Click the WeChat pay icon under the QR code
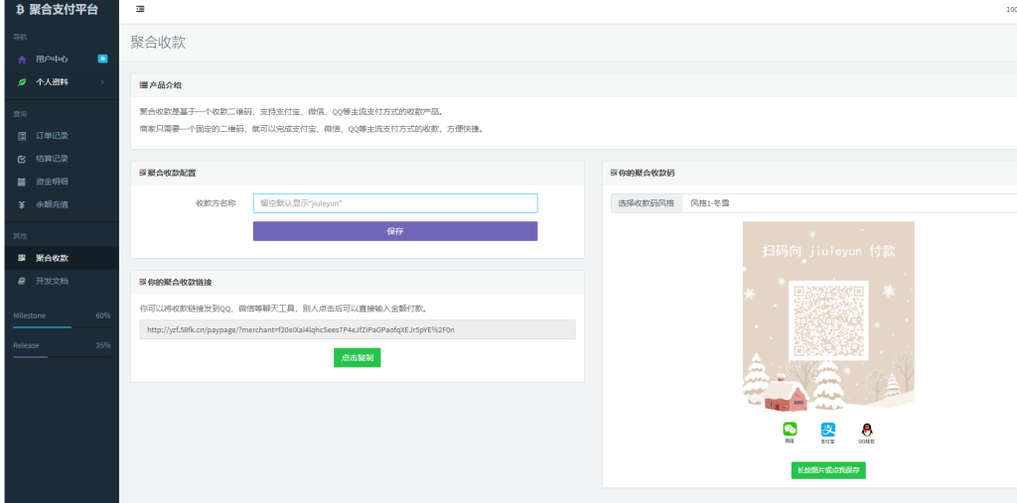Viewport: 1017px width, 503px height. [x=790, y=430]
